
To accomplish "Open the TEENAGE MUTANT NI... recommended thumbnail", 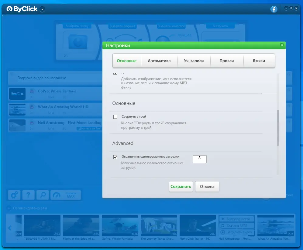I will 42,225.
